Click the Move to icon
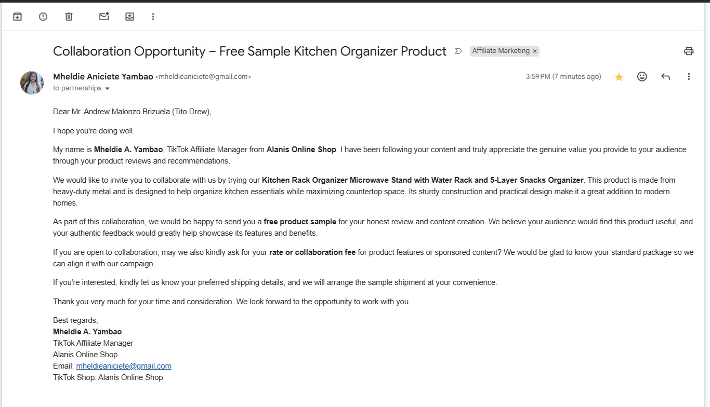The width and height of the screenshot is (710, 407). tap(129, 17)
